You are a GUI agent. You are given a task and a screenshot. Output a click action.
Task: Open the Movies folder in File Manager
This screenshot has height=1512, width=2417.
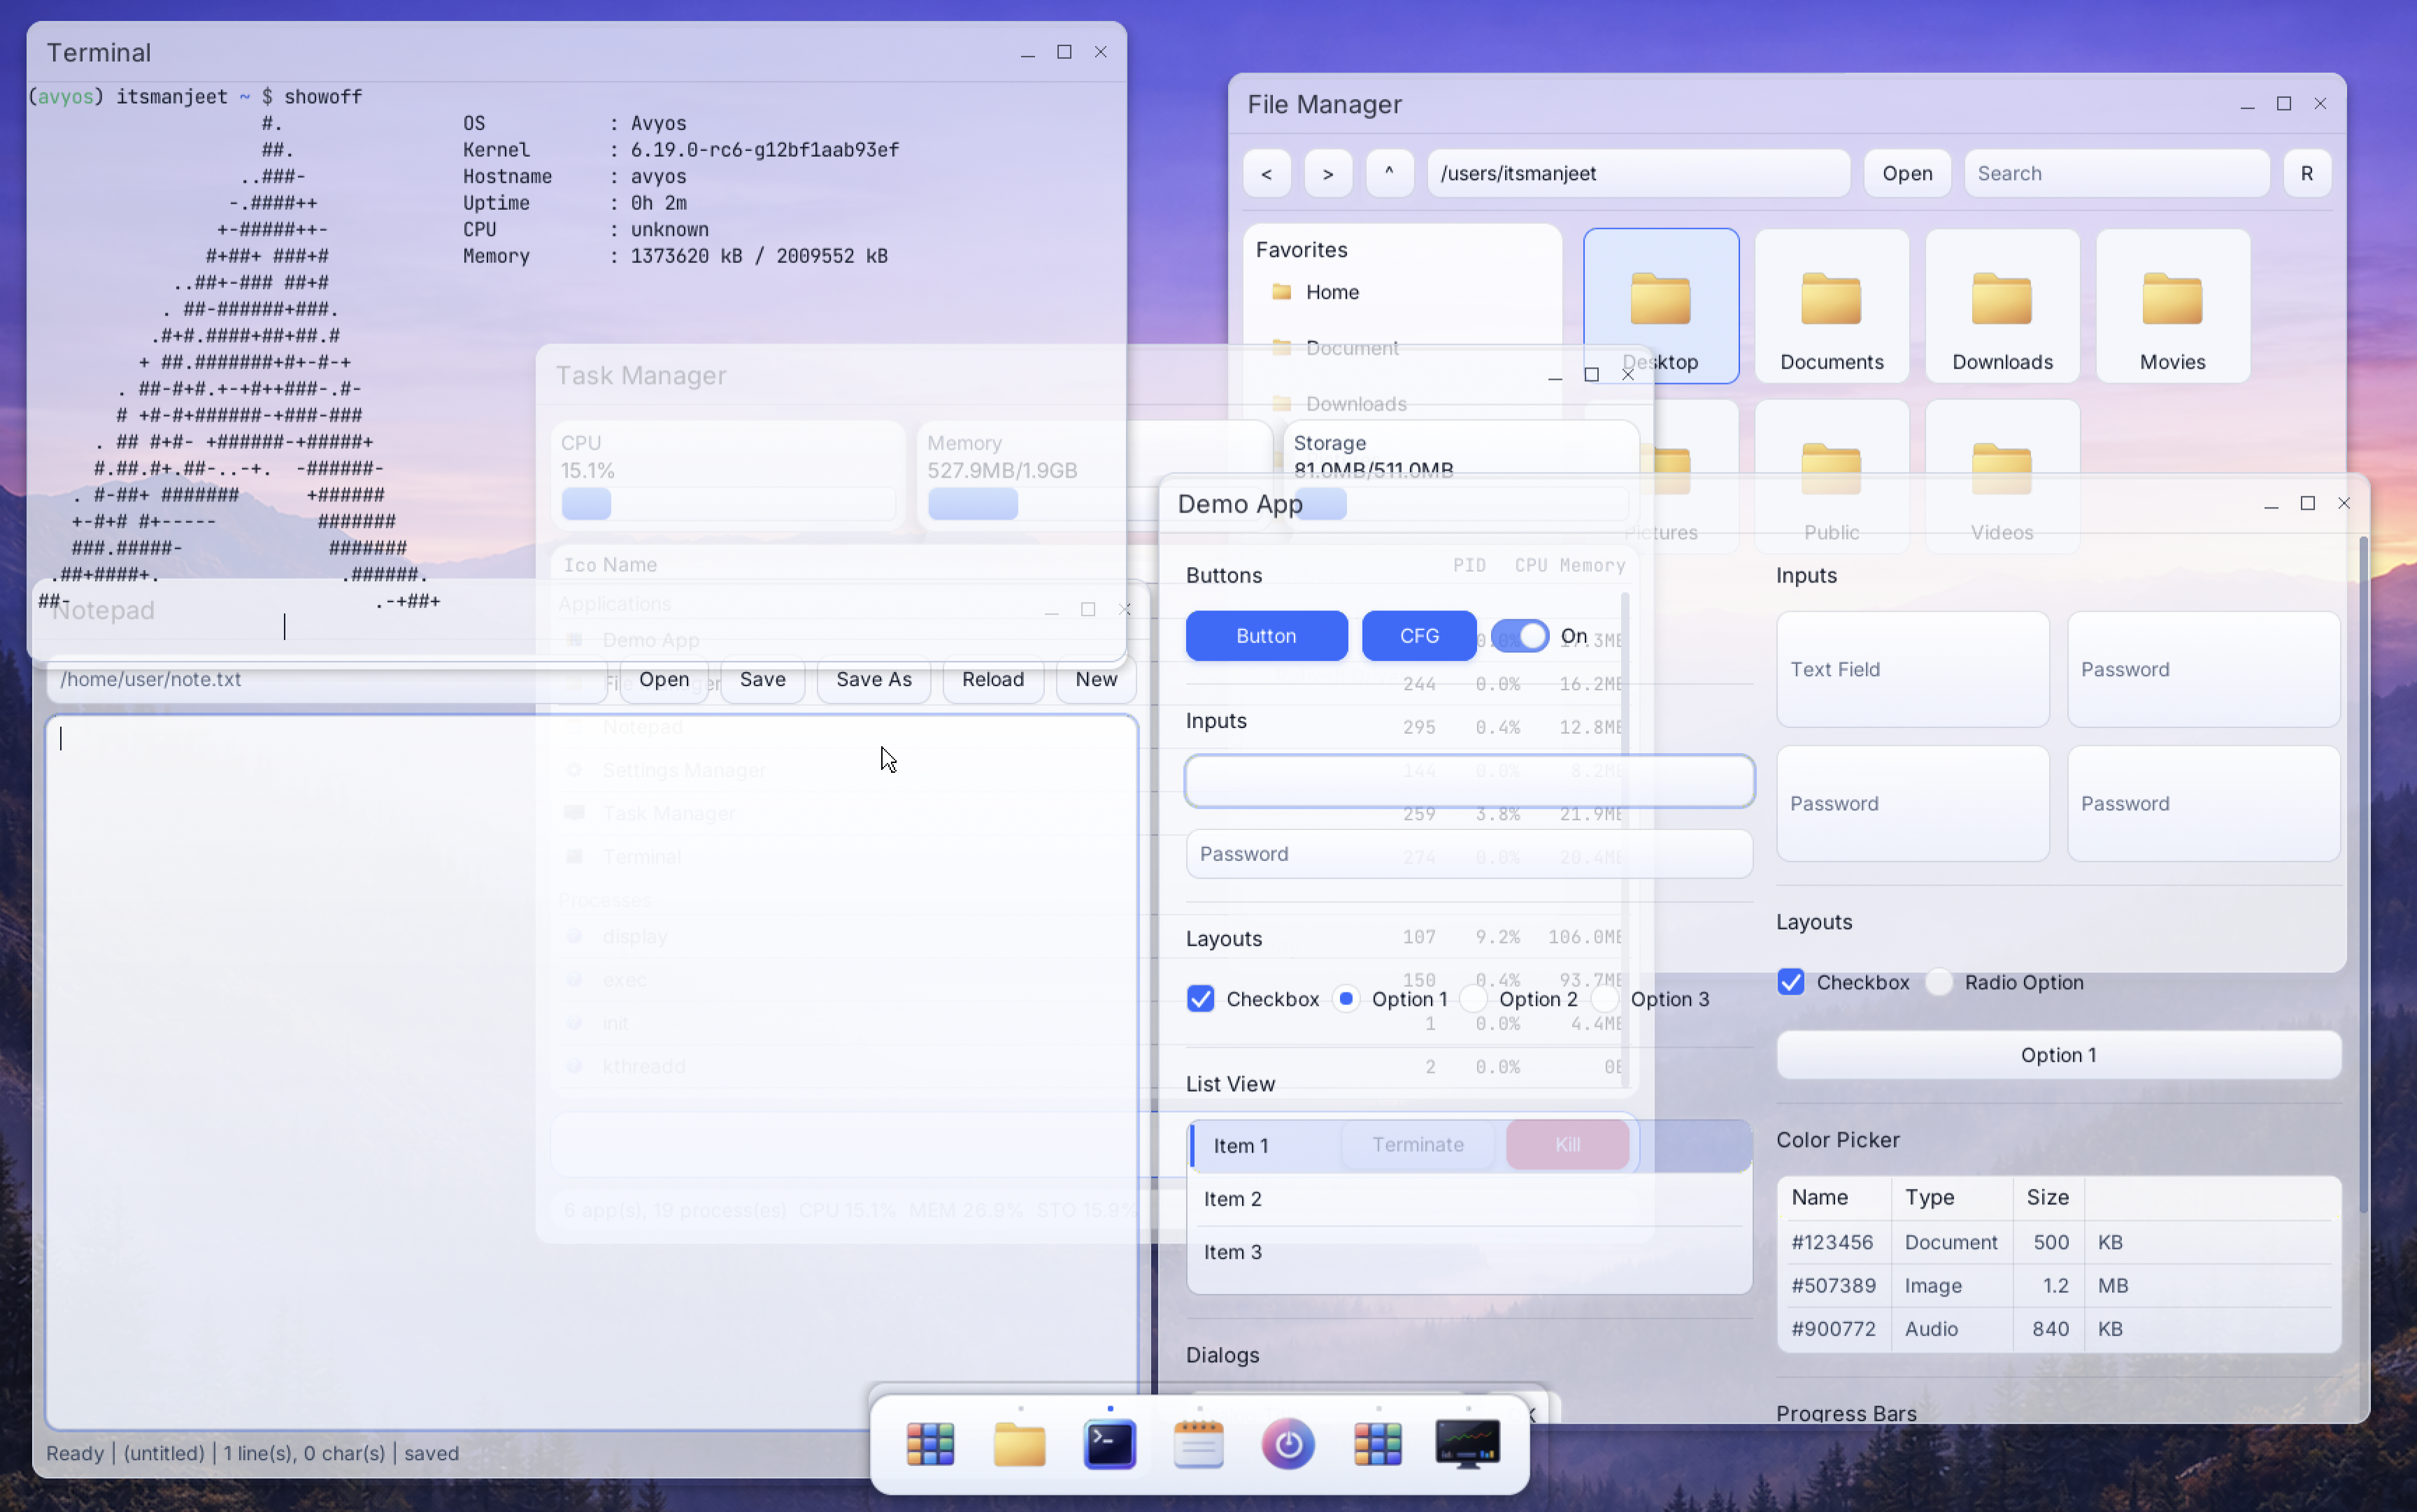(x=2172, y=305)
